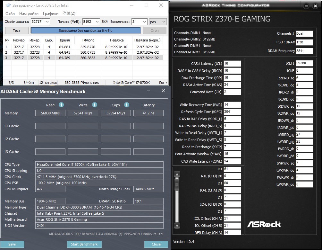
Task: Click the LinX completion progress bar
Action: coord(86,31)
